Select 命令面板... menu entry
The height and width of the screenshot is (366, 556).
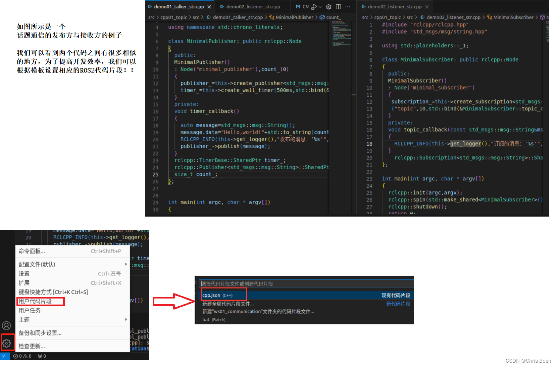[x=72, y=251]
